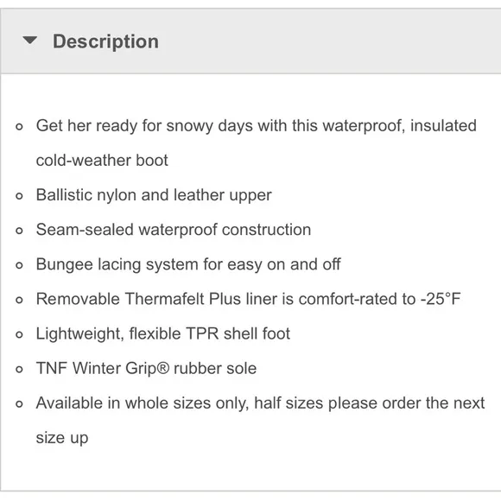Click the text "Seam-sealed waterproof construction"

(174, 230)
